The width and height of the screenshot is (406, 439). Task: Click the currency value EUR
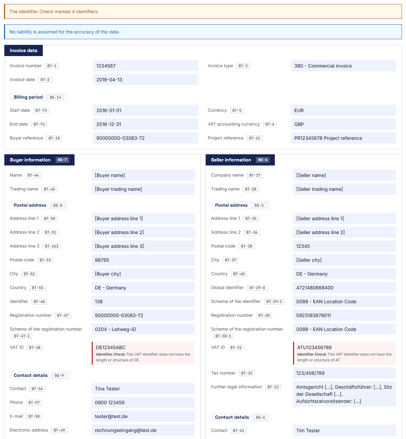343,110
